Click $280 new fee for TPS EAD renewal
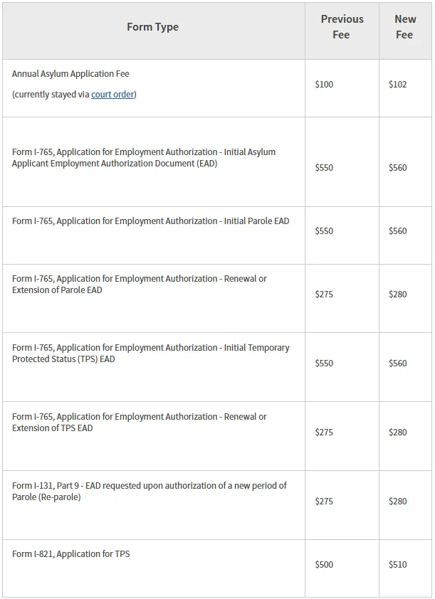The height and width of the screenshot is (599, 435). (398, 433)
